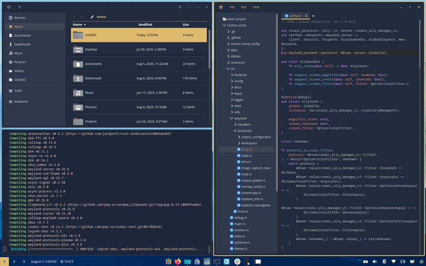The image size is (426, 266).
Task: Click Open project in the editor sidebar
Action: [x=235, y=19]
